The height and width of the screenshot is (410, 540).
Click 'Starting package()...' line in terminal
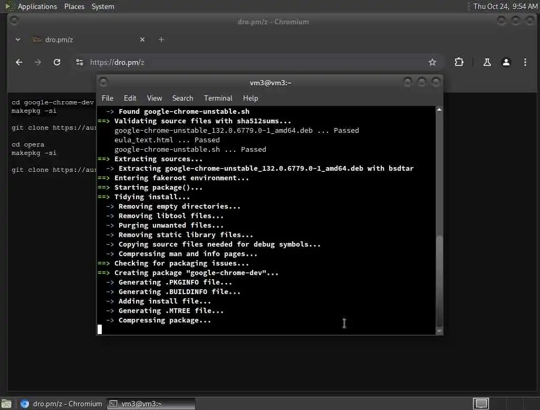(158, 188)
